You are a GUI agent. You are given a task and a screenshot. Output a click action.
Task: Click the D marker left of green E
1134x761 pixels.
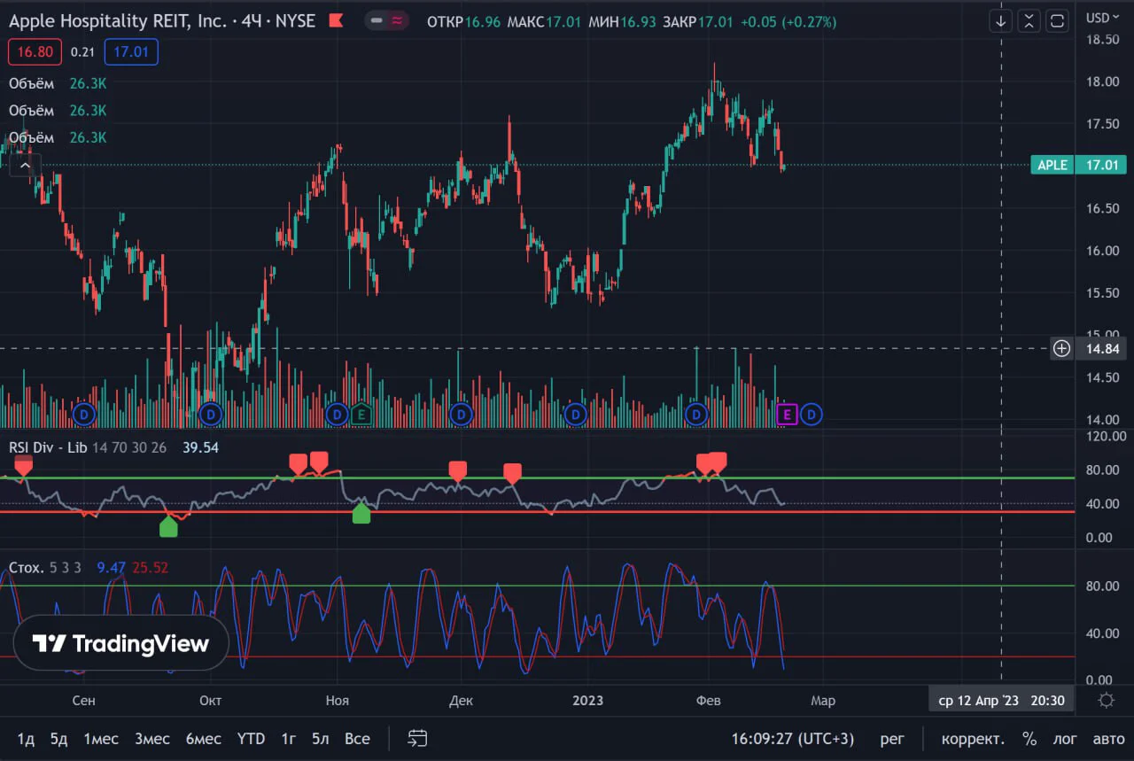(x=336, y=414)
